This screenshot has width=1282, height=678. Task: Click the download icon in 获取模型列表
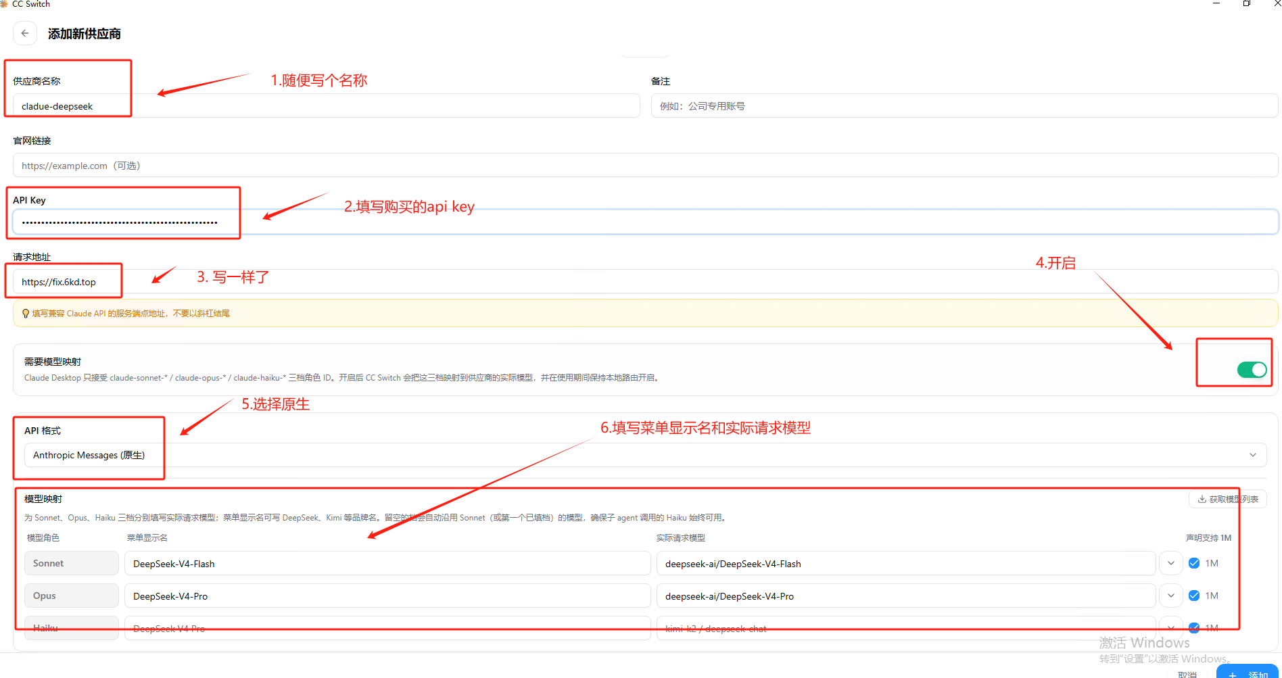click(1202, 500)
